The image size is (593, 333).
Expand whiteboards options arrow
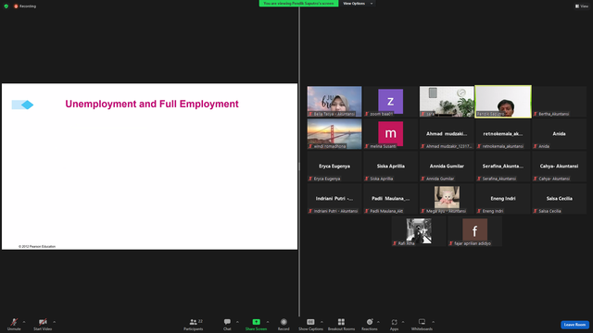[x=433, y=322]
